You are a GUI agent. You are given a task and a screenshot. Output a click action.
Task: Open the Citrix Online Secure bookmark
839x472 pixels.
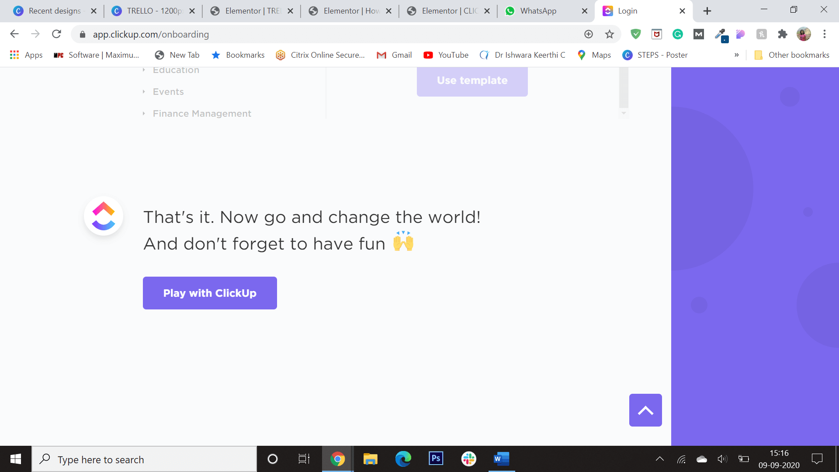coord(320,55)
